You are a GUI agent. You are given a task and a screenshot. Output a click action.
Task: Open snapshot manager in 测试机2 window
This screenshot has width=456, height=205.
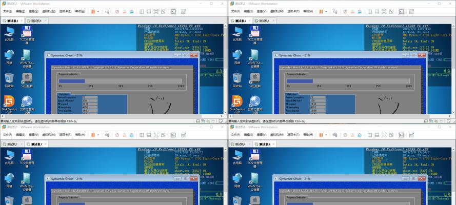360,12
